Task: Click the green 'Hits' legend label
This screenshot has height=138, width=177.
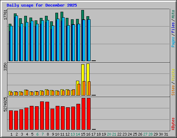Action: pos(173,14)
